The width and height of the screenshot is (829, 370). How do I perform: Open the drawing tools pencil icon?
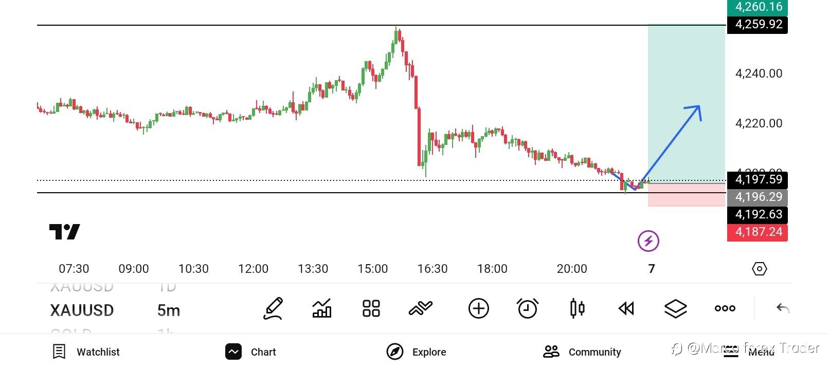pos(273,308)
